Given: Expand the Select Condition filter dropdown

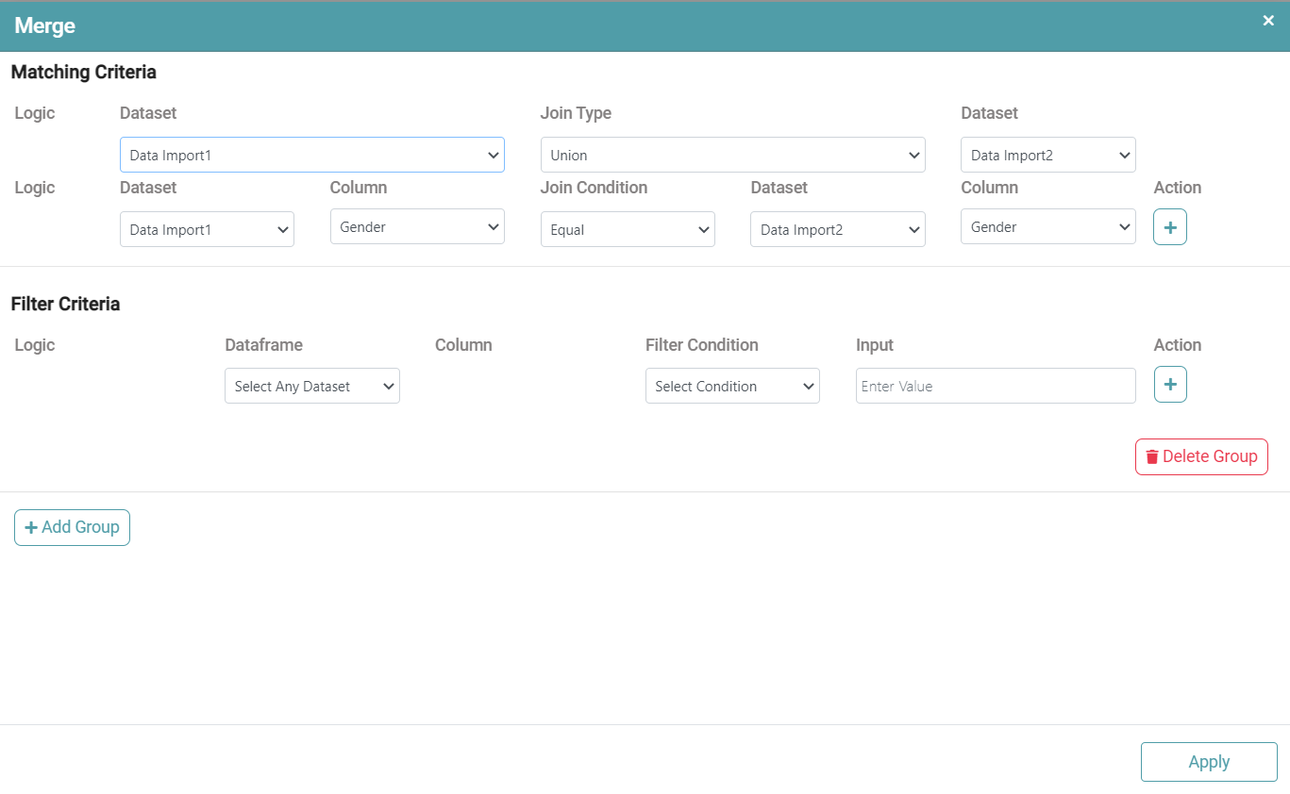Looking at the screenshot, I should [x=732, y=386].
